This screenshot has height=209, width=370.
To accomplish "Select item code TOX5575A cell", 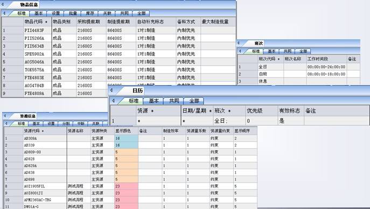I will point(37,70).
